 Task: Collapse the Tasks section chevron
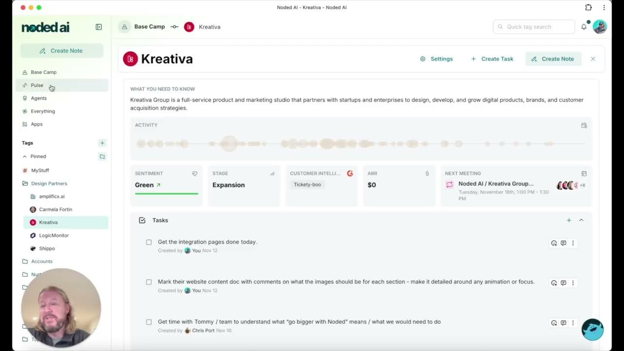pos(581,220)
